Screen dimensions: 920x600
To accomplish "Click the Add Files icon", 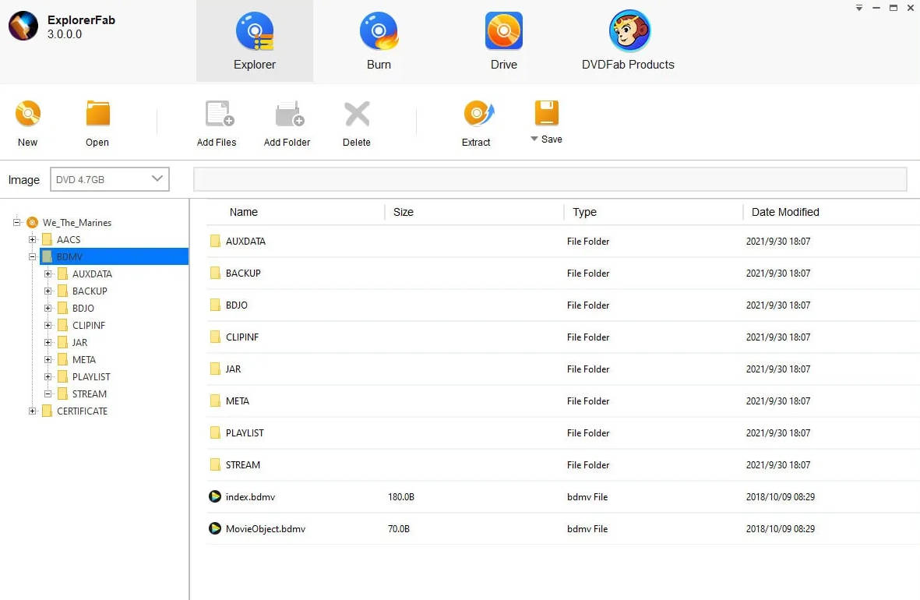I will point(217,115).
